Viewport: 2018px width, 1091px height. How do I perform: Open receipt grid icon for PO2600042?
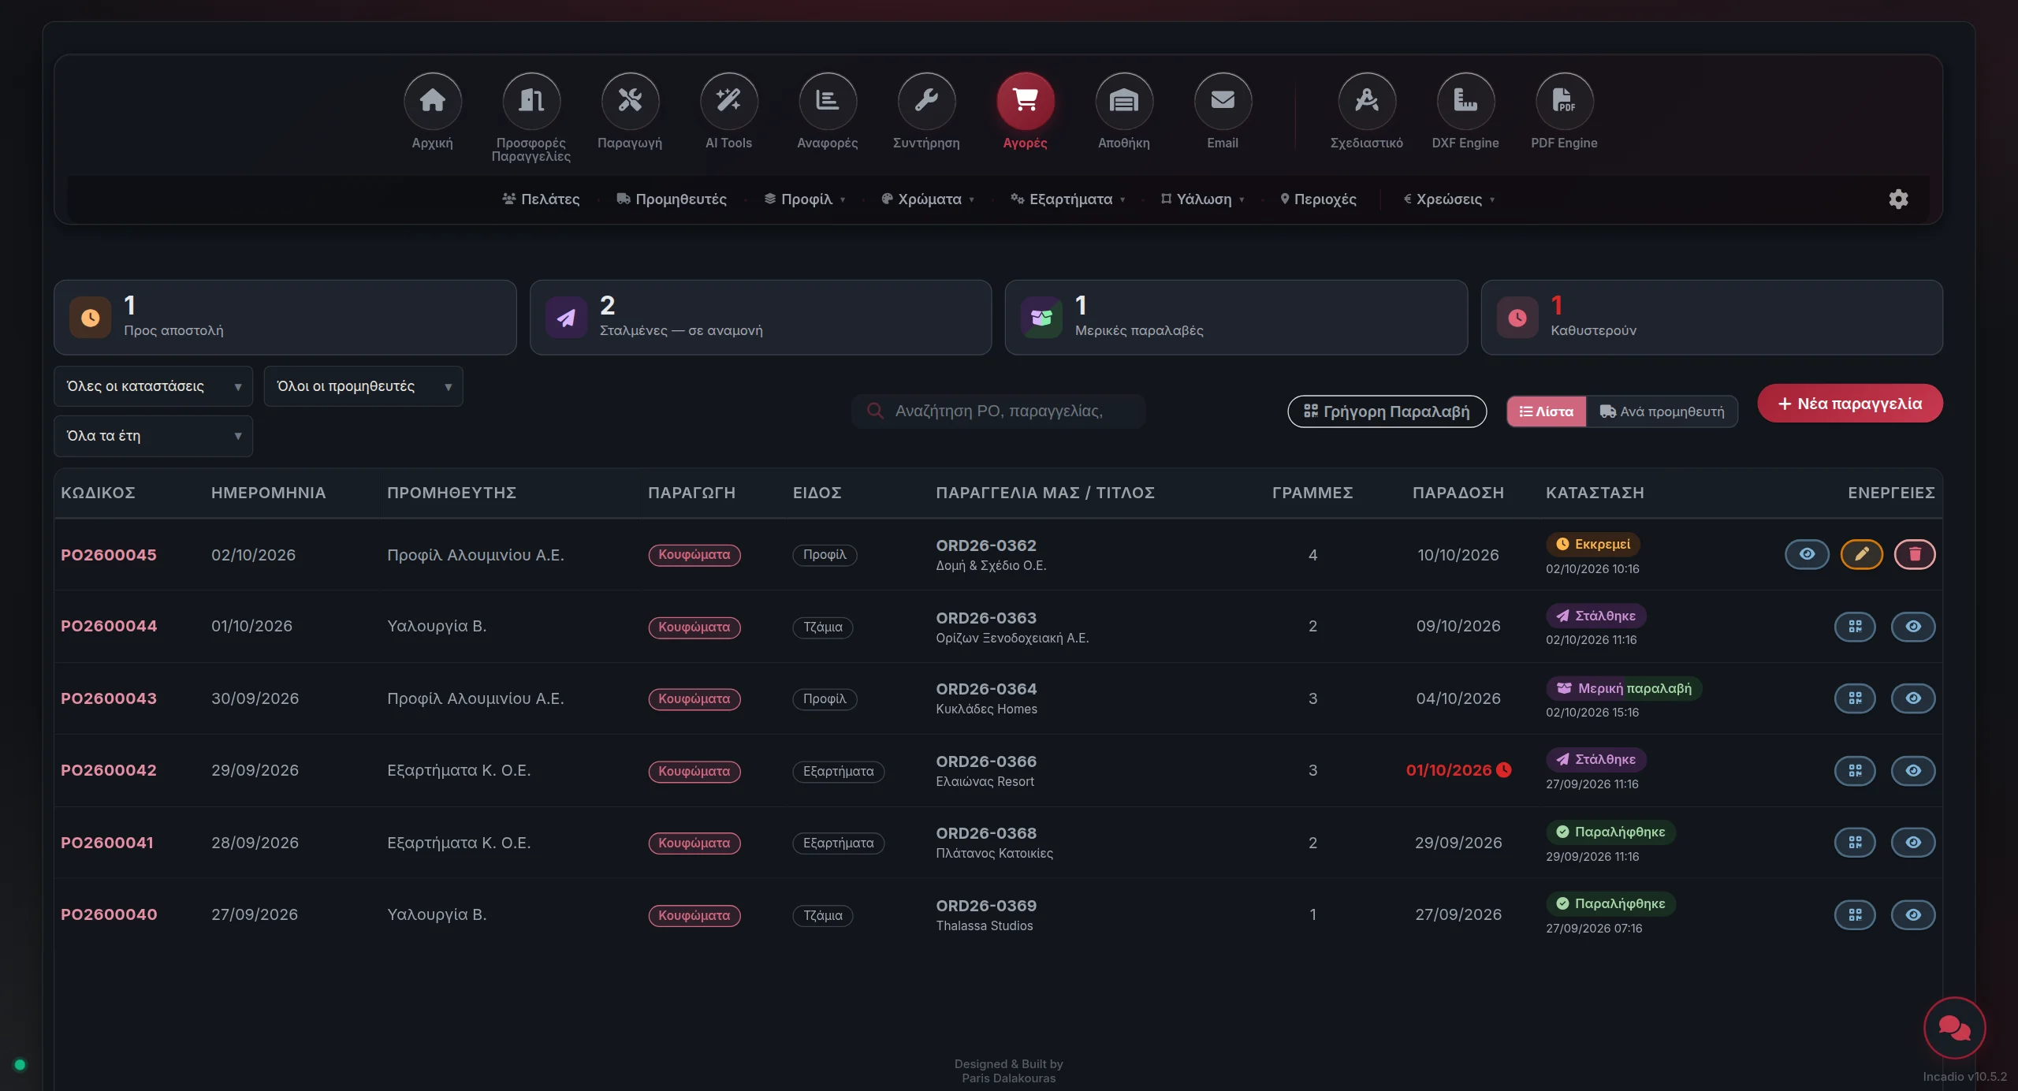(x=1855, y=771)
